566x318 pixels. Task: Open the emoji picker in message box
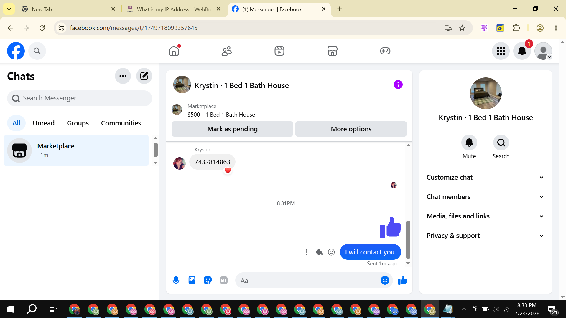tap(385, 280)
